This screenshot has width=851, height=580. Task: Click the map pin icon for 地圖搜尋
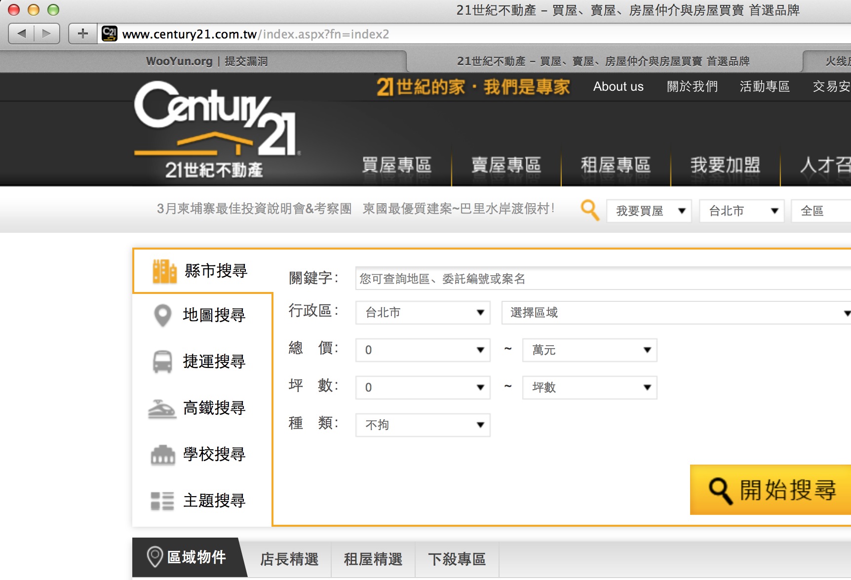[x=162, y=316]
